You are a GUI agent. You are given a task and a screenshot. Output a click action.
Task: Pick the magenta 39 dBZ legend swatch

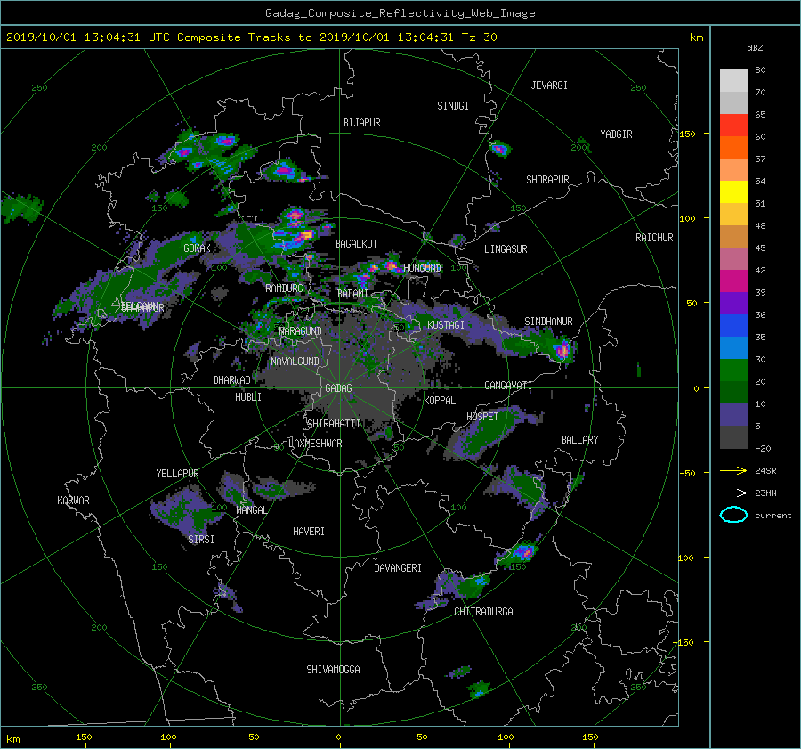coord(733,281)
